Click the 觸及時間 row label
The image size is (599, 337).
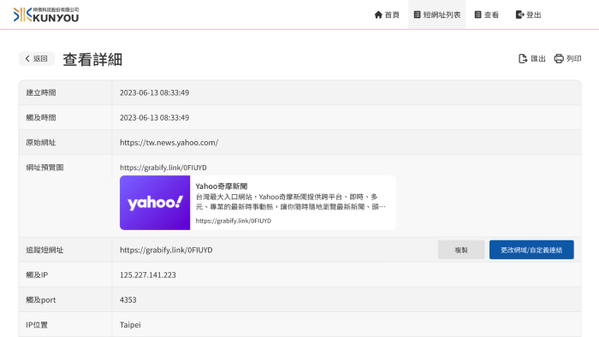click(41, 117)
